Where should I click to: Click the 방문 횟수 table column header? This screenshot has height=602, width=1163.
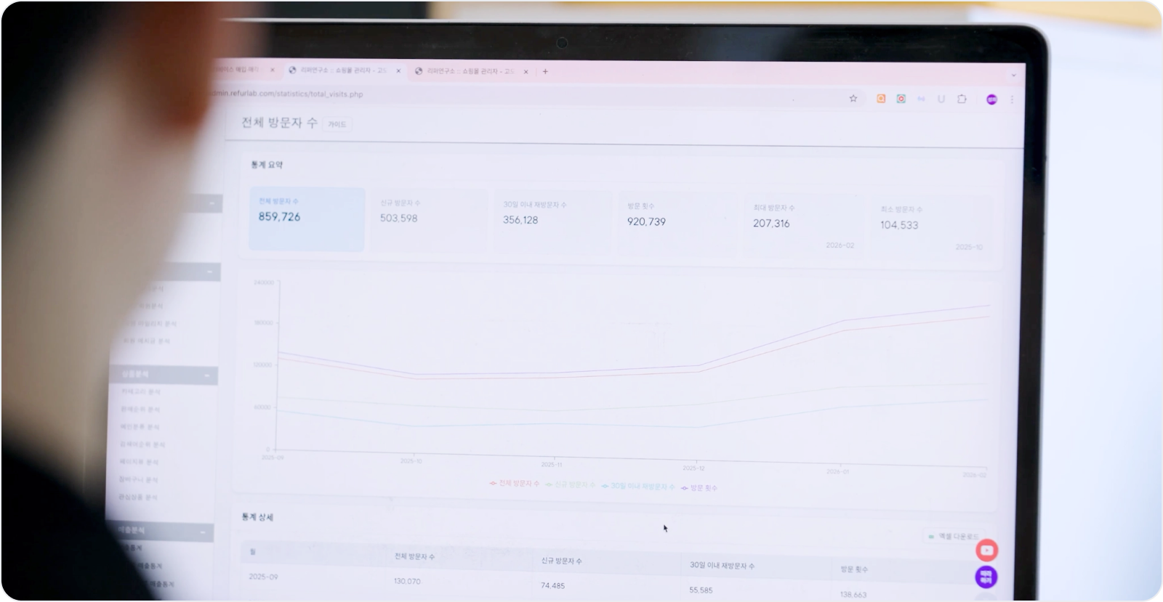point(854,569)
